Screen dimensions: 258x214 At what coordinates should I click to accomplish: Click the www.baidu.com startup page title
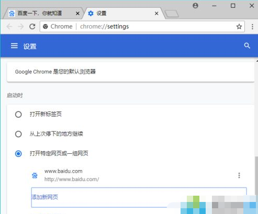[x=63, y=171]
